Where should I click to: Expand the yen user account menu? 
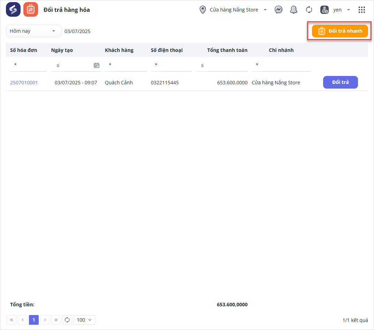[342, 10]
